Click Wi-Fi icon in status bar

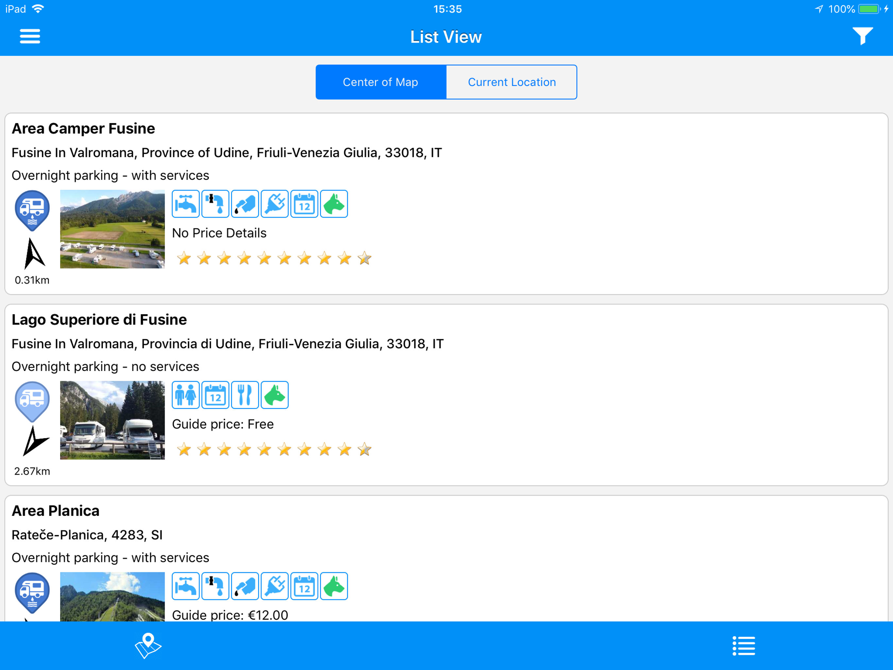coord(38,9)
